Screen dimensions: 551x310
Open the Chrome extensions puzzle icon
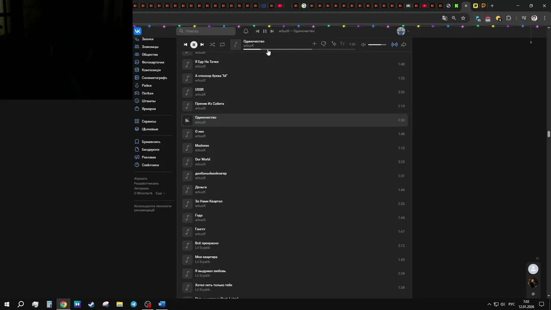(x=509, y=18)
